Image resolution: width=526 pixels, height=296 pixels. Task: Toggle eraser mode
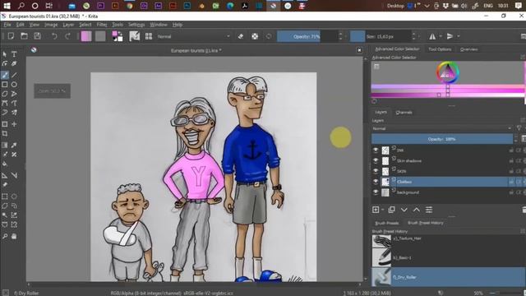click(241, 36)
